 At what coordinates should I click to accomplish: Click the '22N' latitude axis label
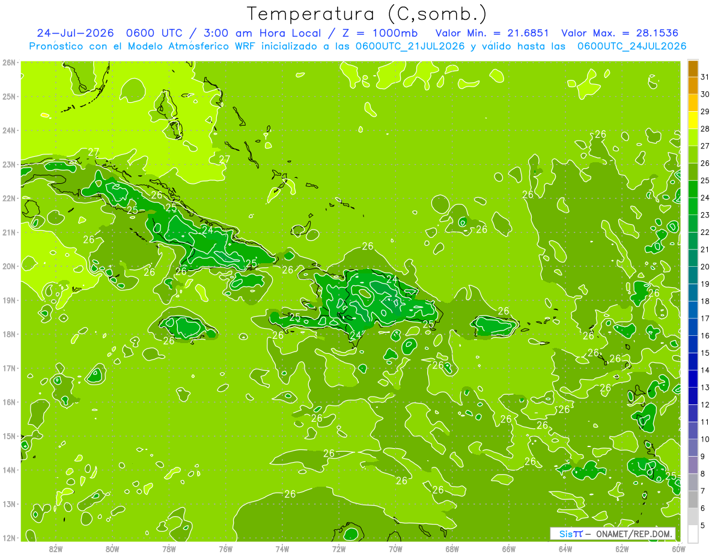point(8,198)
